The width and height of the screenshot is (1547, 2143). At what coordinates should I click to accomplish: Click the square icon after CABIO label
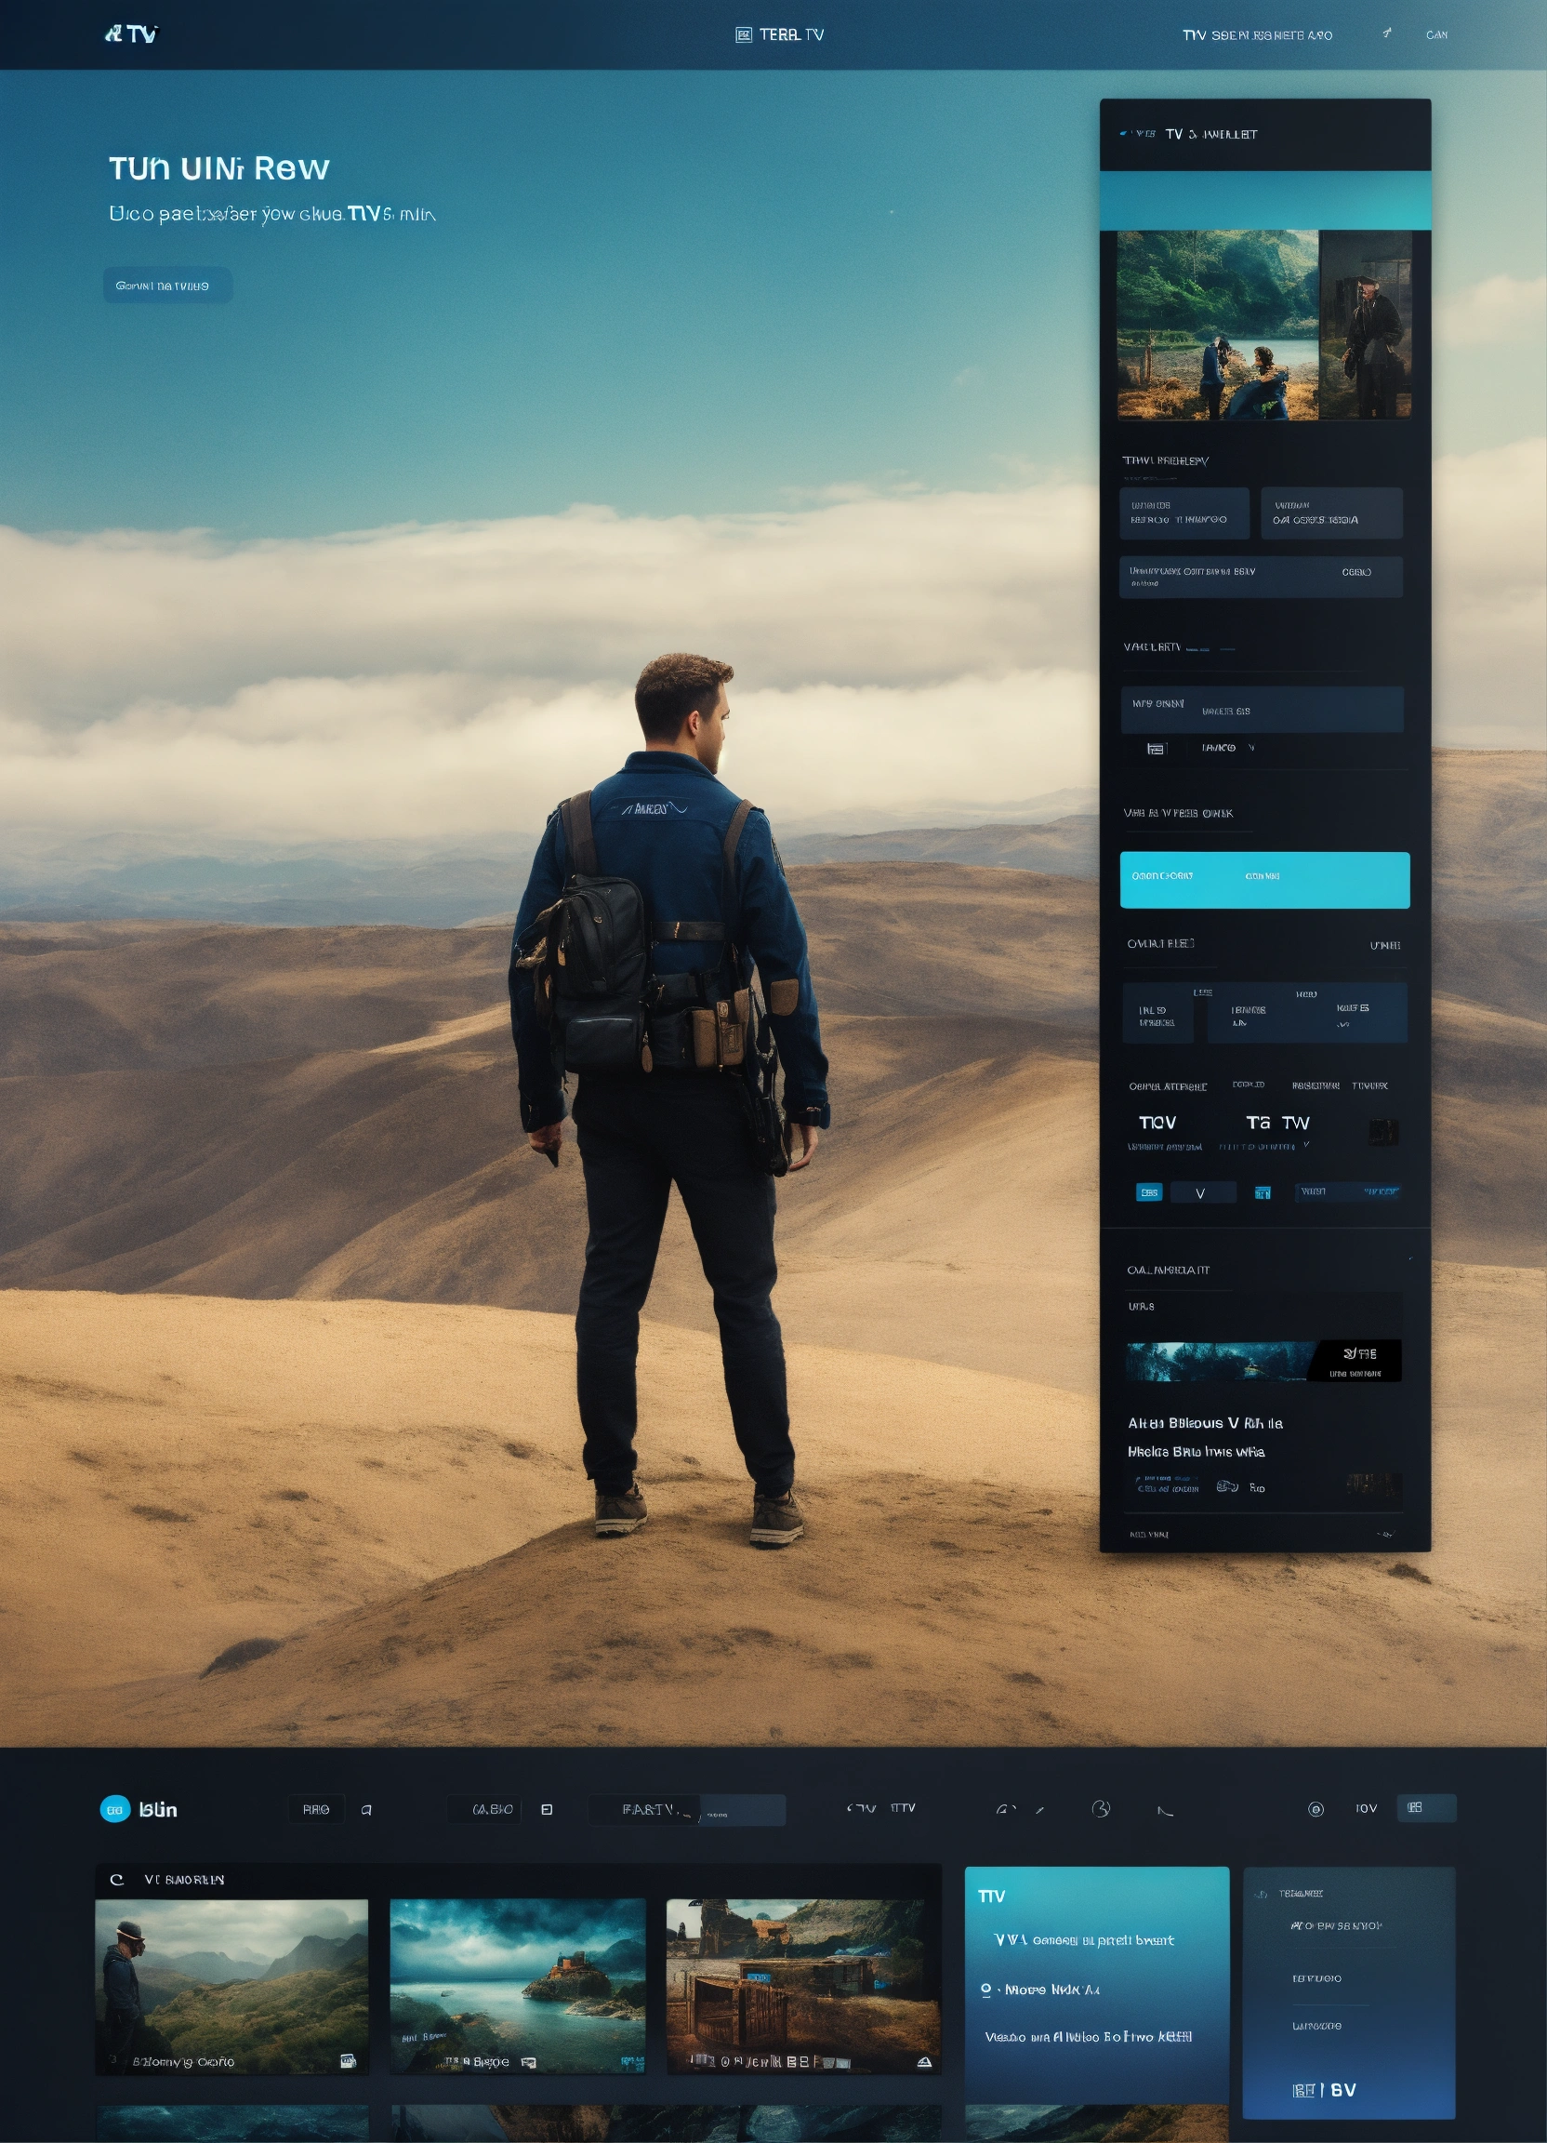tap(546, 1809)
